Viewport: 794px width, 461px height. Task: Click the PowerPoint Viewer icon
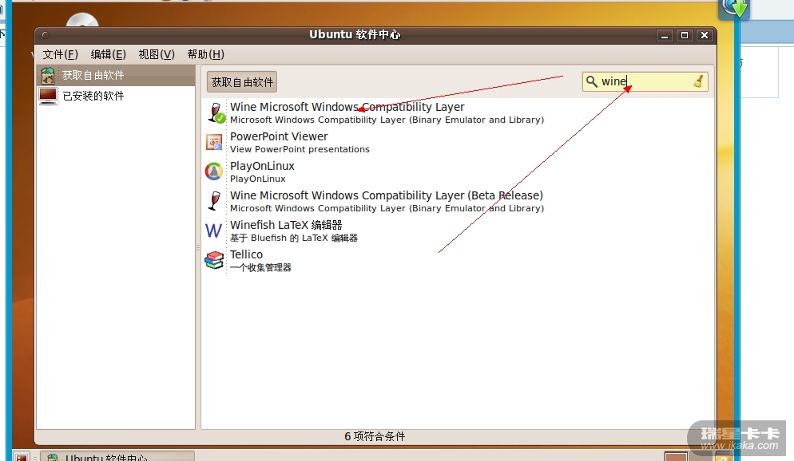pos(214,142)
